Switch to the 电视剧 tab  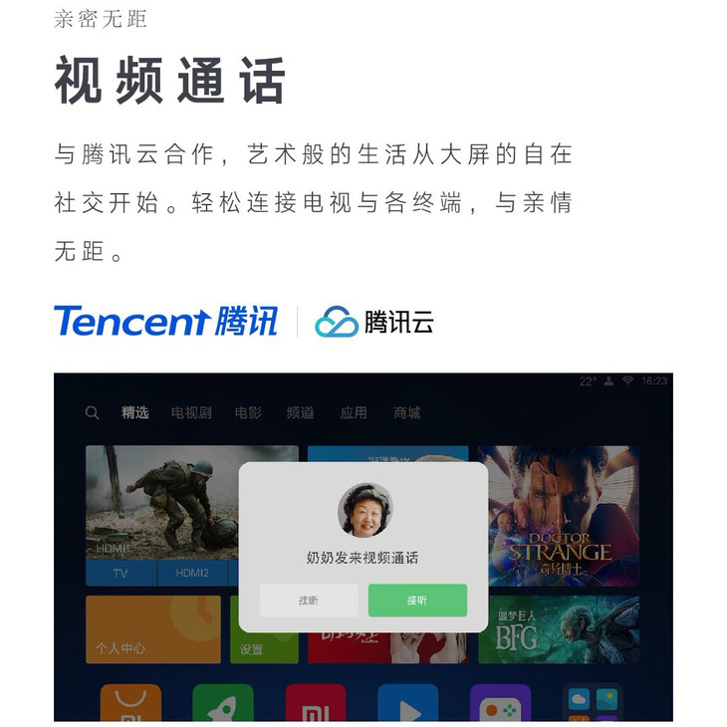[191, 412]
